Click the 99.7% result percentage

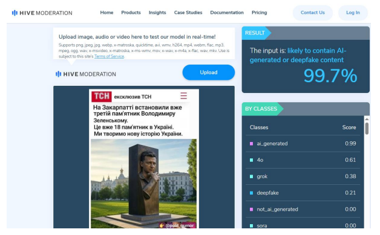coord(330,76)
